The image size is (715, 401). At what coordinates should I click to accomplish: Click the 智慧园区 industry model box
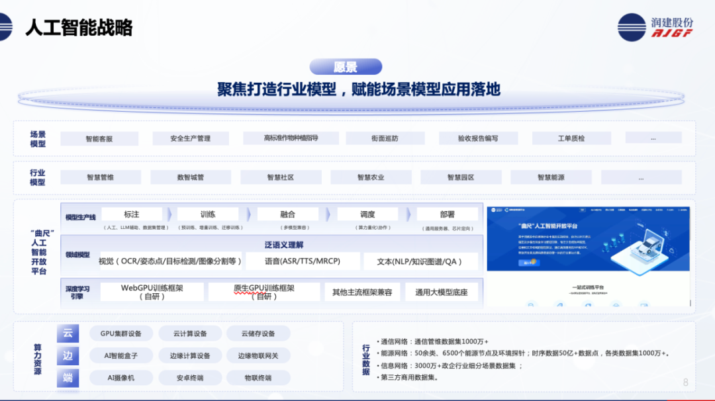point(461,177)
